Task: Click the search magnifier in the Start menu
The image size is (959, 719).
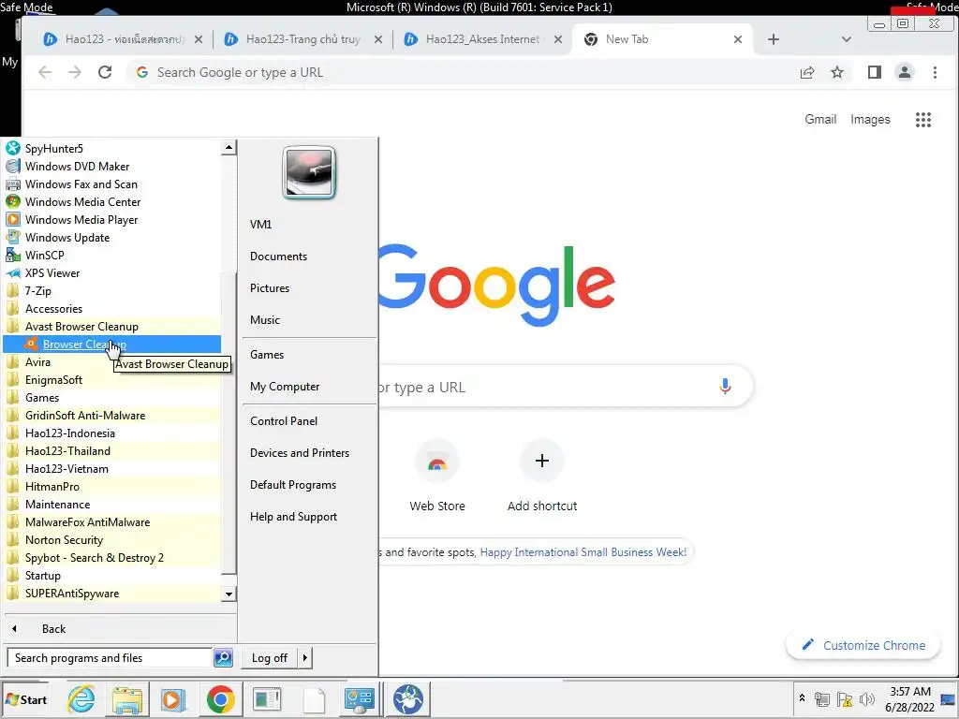Action: [223, 658]
